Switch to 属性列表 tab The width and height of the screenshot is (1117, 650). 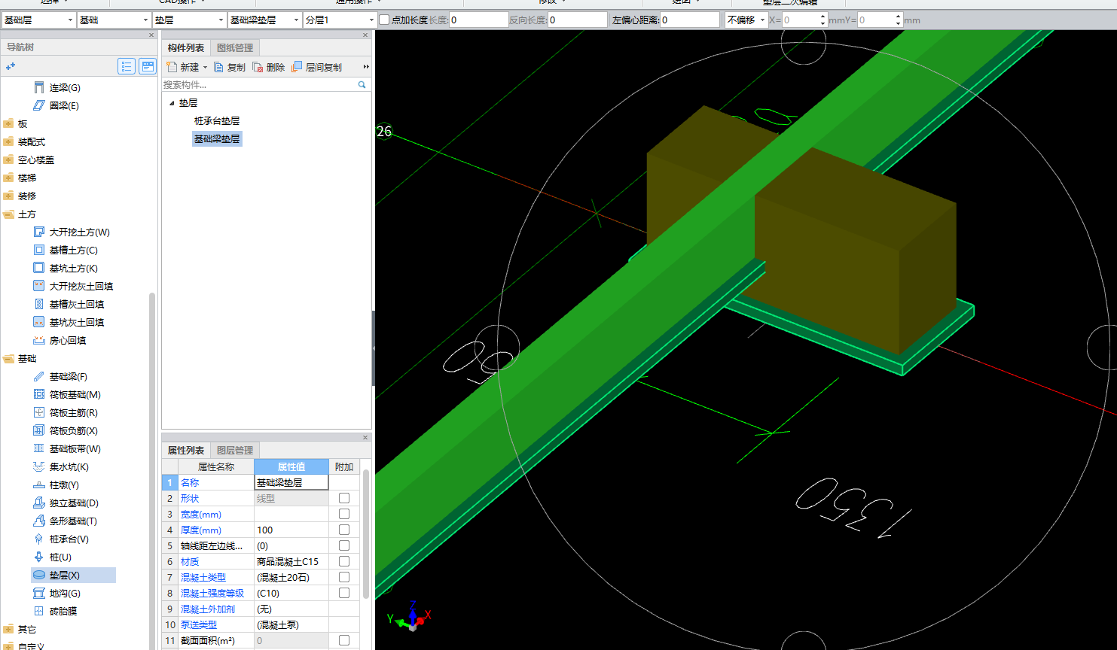click(x=185, y=451)
